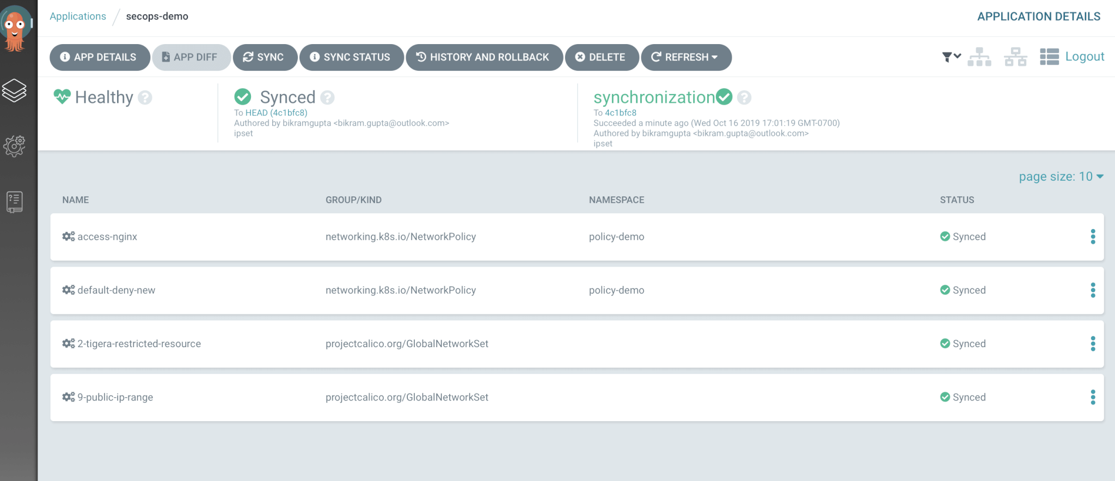Viewport: 1115px width, 481px height.
Task: Click NetworkPolicy kind of access-nginx
Action: [401, 237]
